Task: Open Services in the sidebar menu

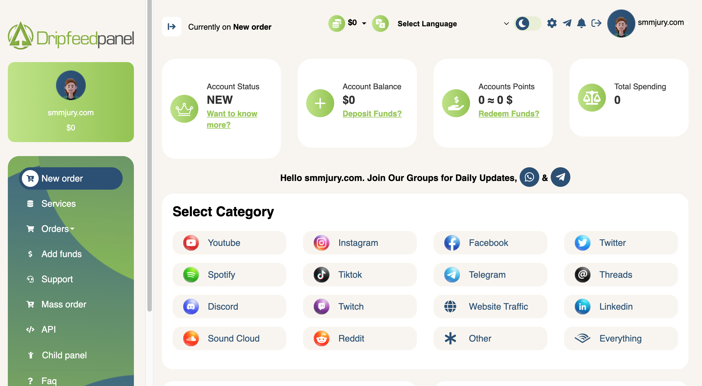Action: pyautogui.click(x=59, y=204)
